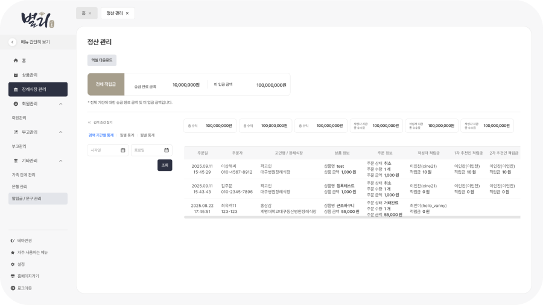Switch to the 월별 통계 tab
543x305 pixels.
coord(147,135)
